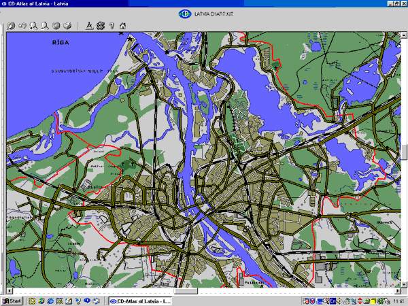This screenshot has height=306, width=408.
Task: Click the clock showing 11:41
Action: [x=398, y=301]
